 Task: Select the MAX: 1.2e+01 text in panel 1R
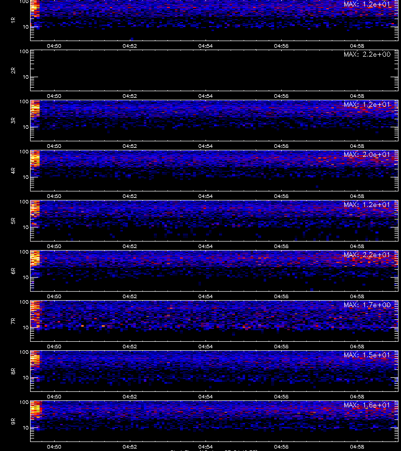point(367,5)
